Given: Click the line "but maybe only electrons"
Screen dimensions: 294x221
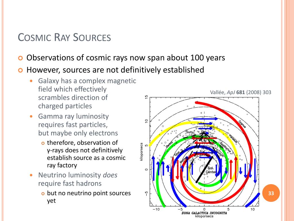Looking at the screenshot, I should tap(78, 133).
